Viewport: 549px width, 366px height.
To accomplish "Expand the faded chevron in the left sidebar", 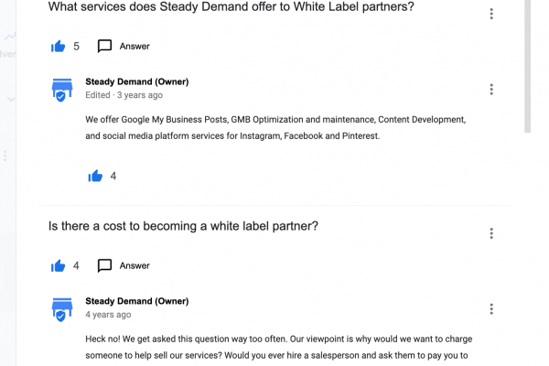I will 10,99.
